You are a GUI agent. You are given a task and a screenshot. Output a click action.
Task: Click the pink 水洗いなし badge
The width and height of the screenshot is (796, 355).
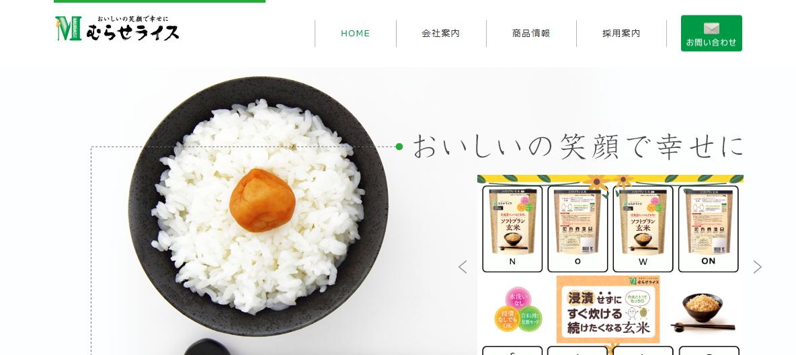click(x=518, y=299)
